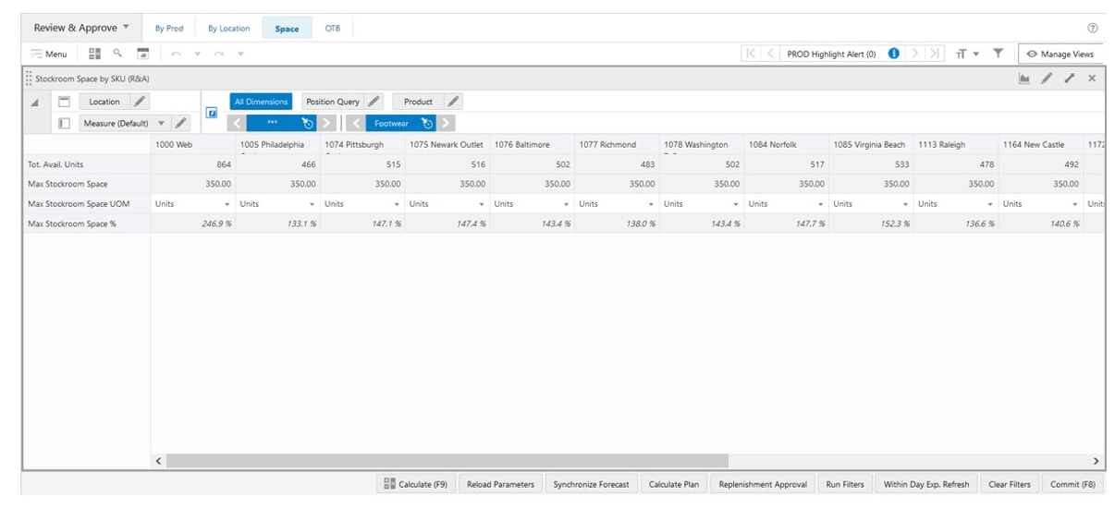
Task: Click the funnel filter icon
Action: (x=999, y=54)
